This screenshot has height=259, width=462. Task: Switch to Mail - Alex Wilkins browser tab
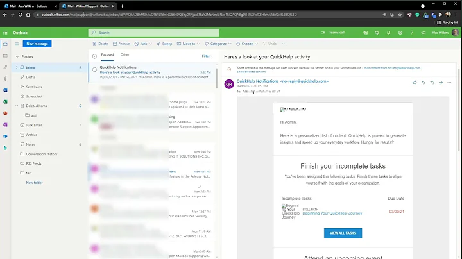click(x=30, y=6)
